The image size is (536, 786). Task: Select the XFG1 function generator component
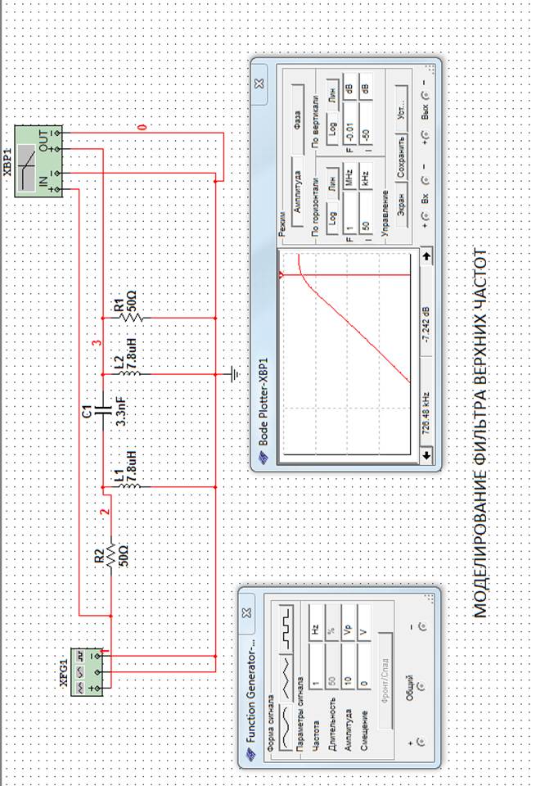88,671
